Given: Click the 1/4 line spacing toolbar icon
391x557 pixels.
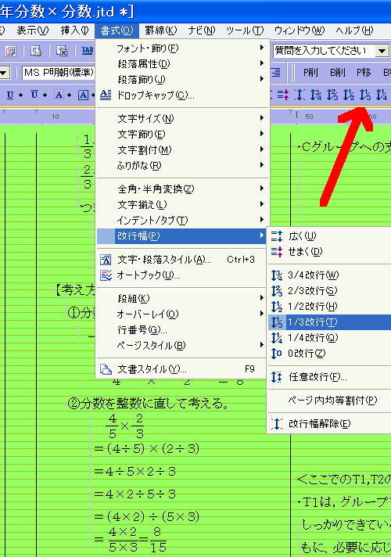Looking at the screenshot, I should (382, 95).
